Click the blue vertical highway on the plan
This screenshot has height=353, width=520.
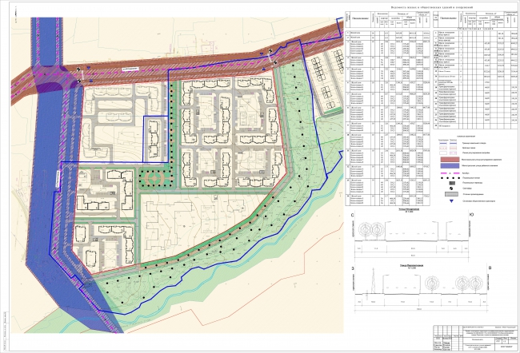click(x=46, y=160)
